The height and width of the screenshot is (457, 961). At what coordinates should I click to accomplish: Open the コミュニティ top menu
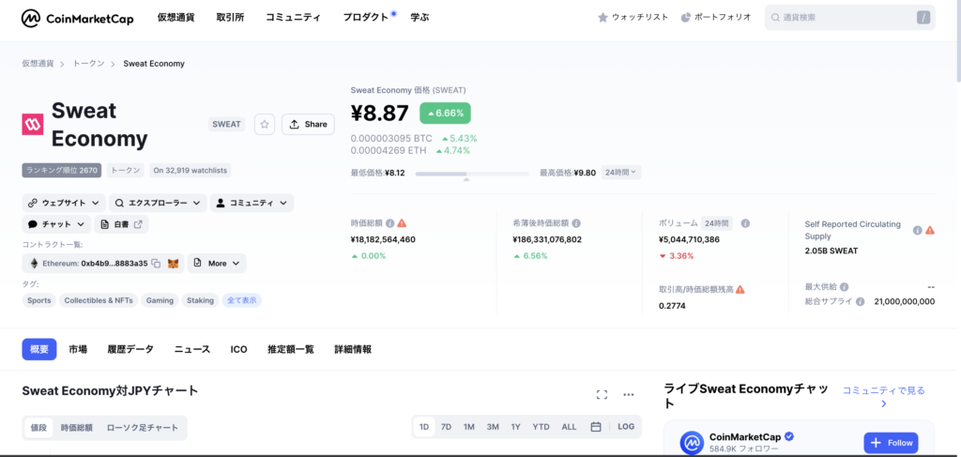293,18
